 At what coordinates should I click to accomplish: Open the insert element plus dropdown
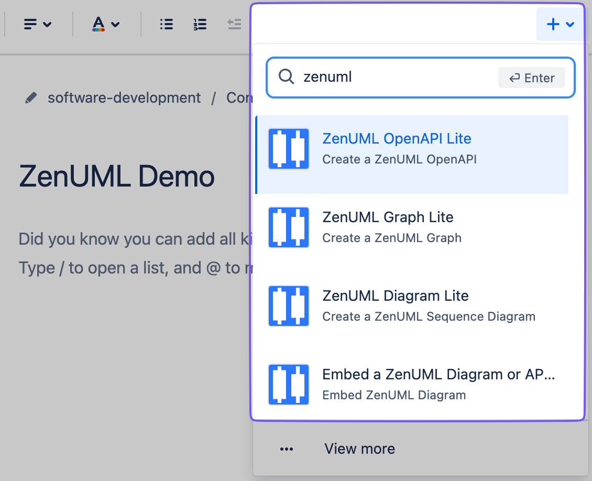[x=560, y=24]
